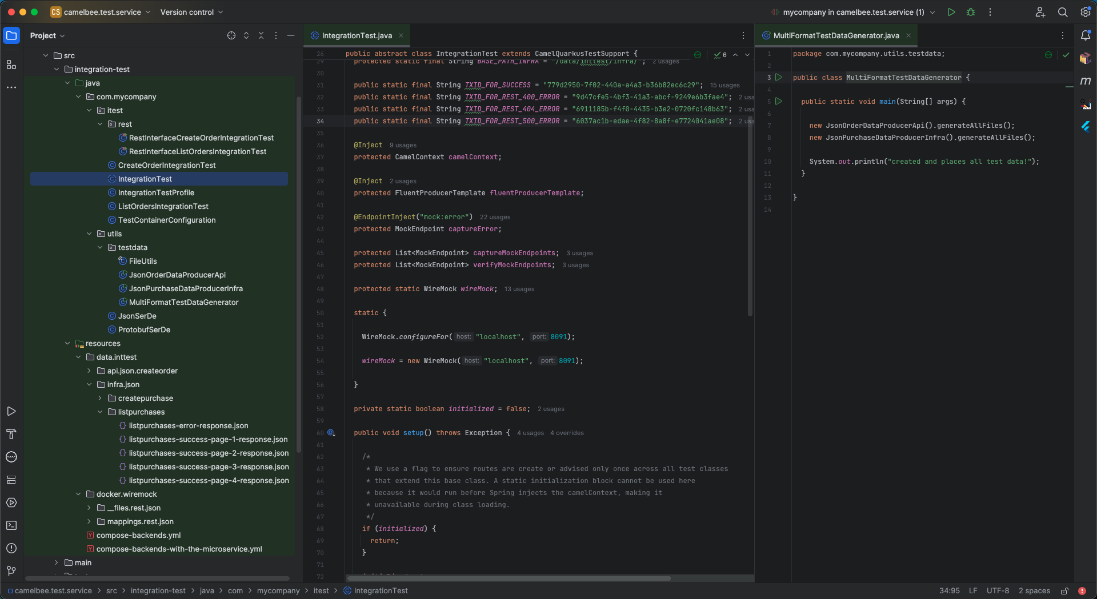This screenshot has height=599, width=1097.
Task: Open the Git version control tool window
Action: tap(11, 571)
